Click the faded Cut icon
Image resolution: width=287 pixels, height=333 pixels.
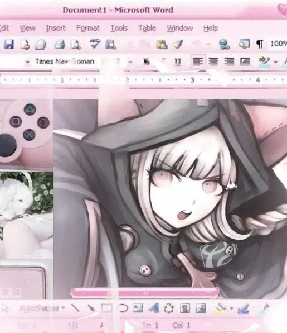coord(130,44)
